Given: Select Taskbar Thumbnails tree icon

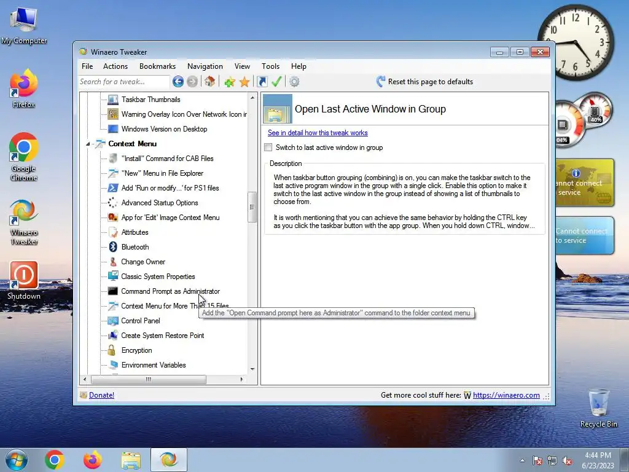Looking at the screenshot, I should tap(113, 100).
